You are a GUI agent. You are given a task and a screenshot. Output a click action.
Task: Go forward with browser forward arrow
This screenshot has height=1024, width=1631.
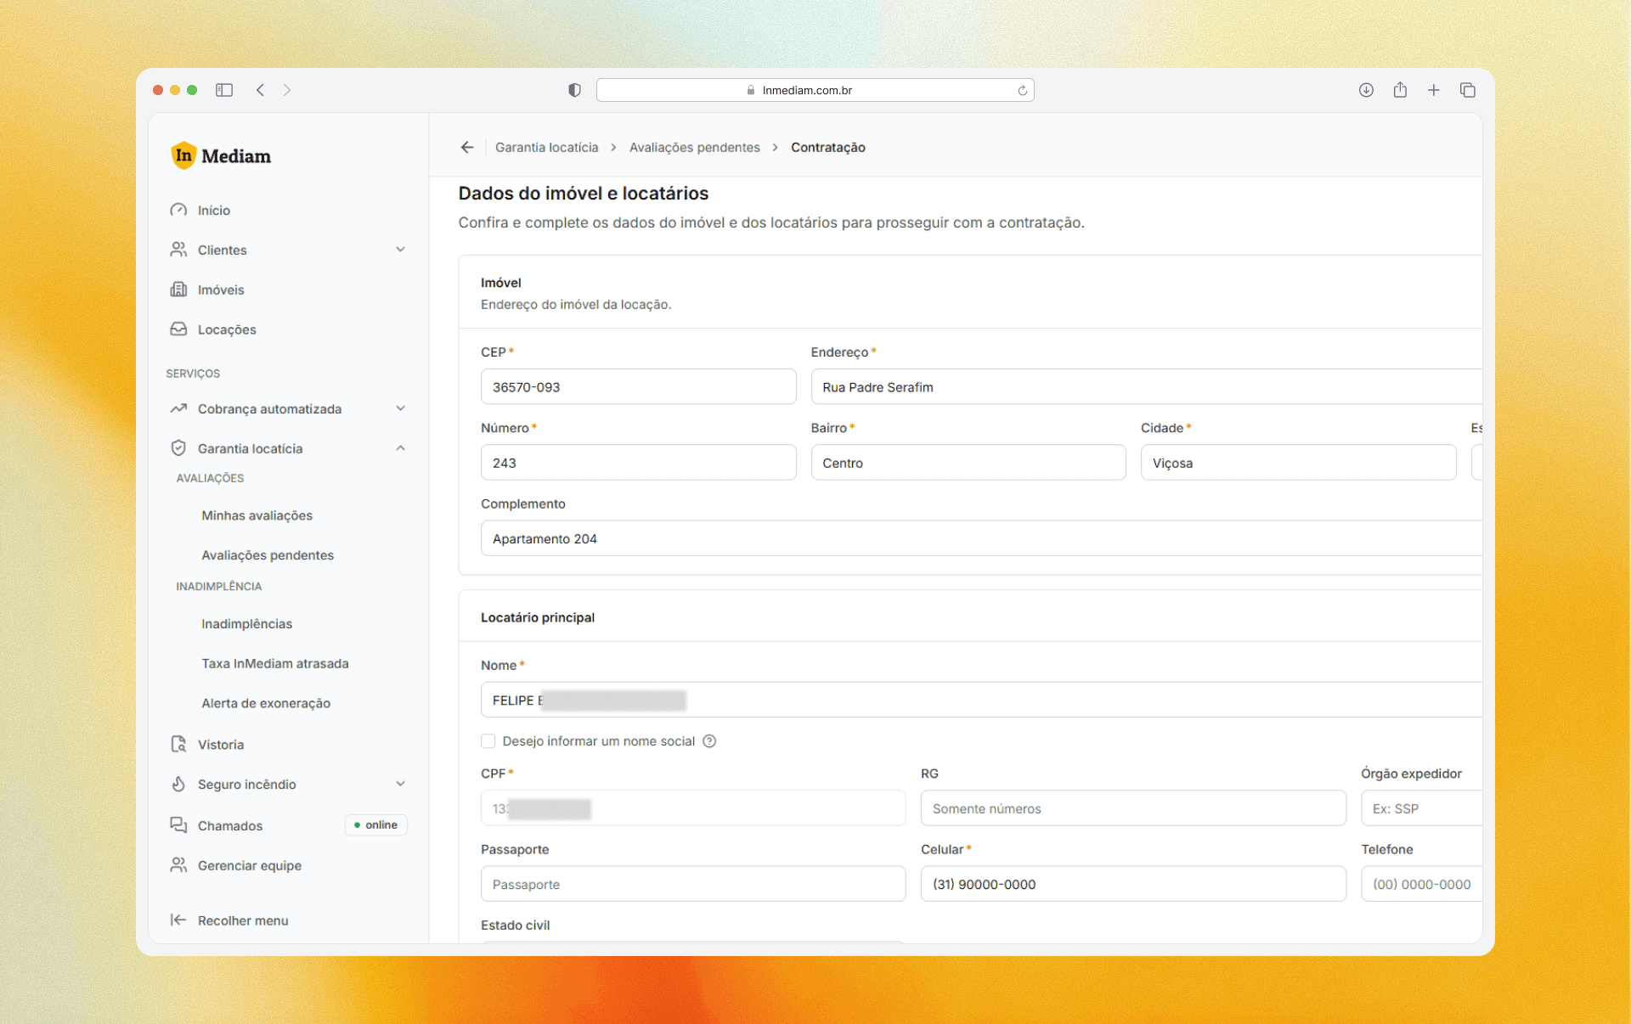287,90
